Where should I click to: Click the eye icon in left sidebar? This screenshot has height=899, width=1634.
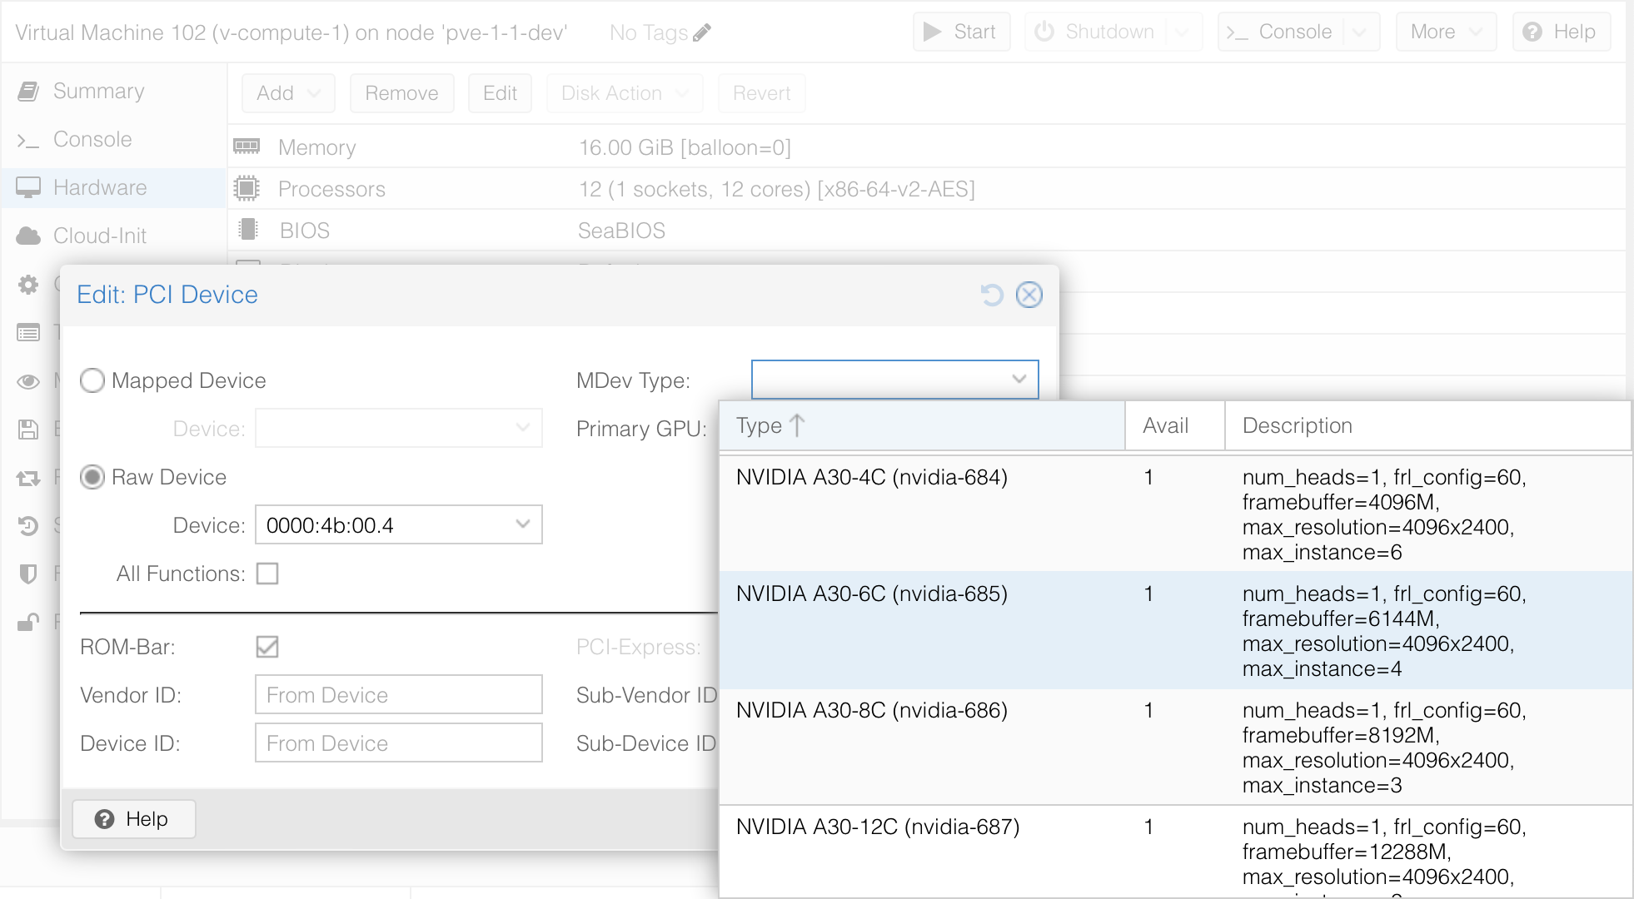(28, 381)
